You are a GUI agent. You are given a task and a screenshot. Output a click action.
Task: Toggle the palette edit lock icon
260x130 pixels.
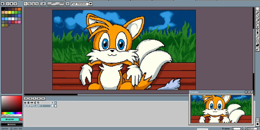[x=3, y=4]
